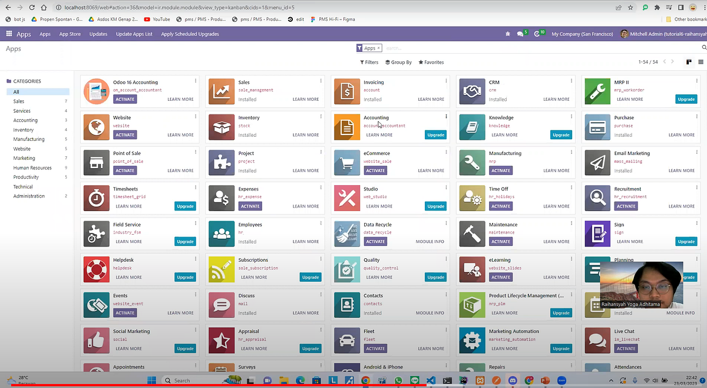Open the eCommerce cart icon
The height and width of the screenshot is (388, 707).
pos(347,163)
